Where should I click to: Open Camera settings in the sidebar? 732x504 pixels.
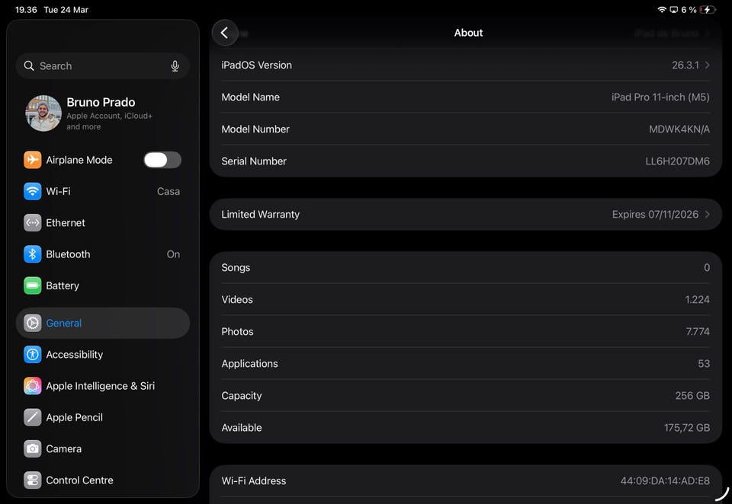pos(103,449)
